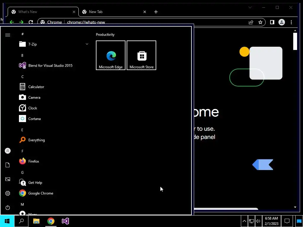Open Settings gear in the Start sidebar
The height and width of the screenshot is (227, 303).
coord(7,193)
